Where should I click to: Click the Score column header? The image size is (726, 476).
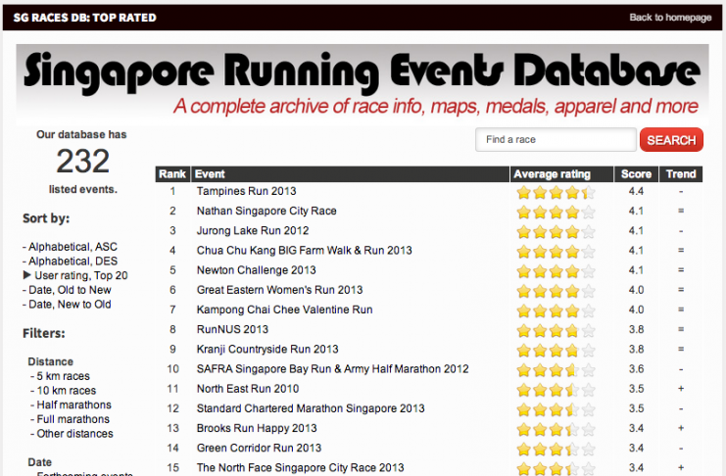(636, 174)
